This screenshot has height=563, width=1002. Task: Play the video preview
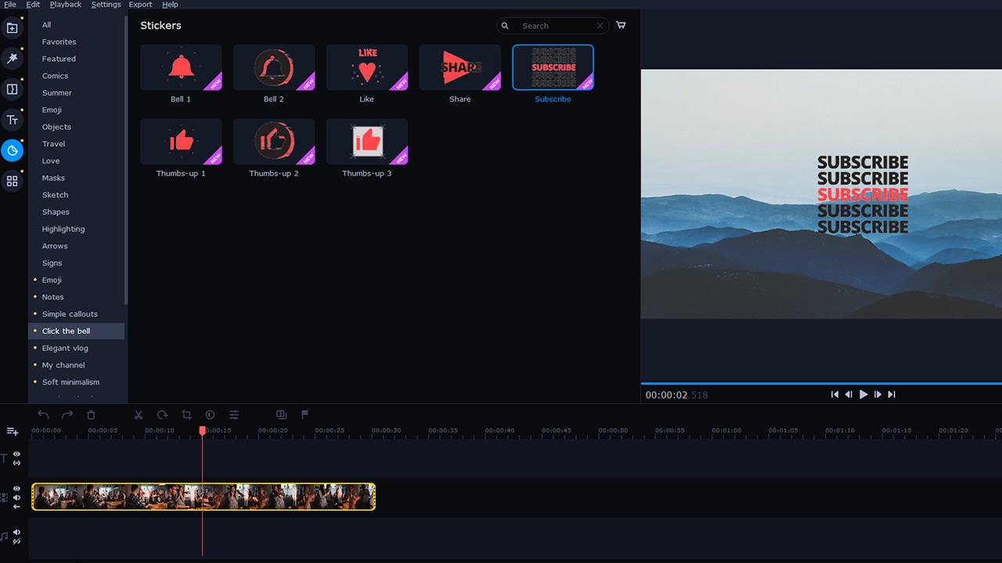point(863,394)
